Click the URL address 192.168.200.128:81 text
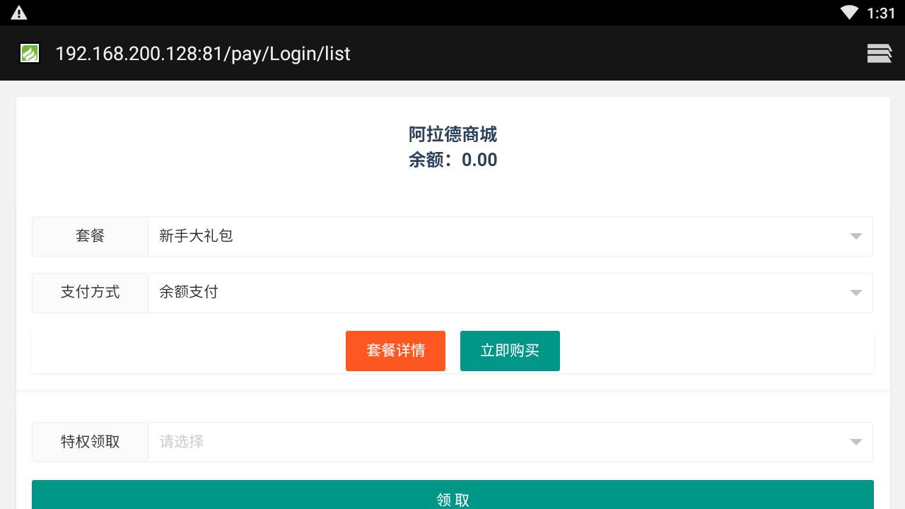The image size is (905, 509). pyautogui.click(x=202, y=54)
